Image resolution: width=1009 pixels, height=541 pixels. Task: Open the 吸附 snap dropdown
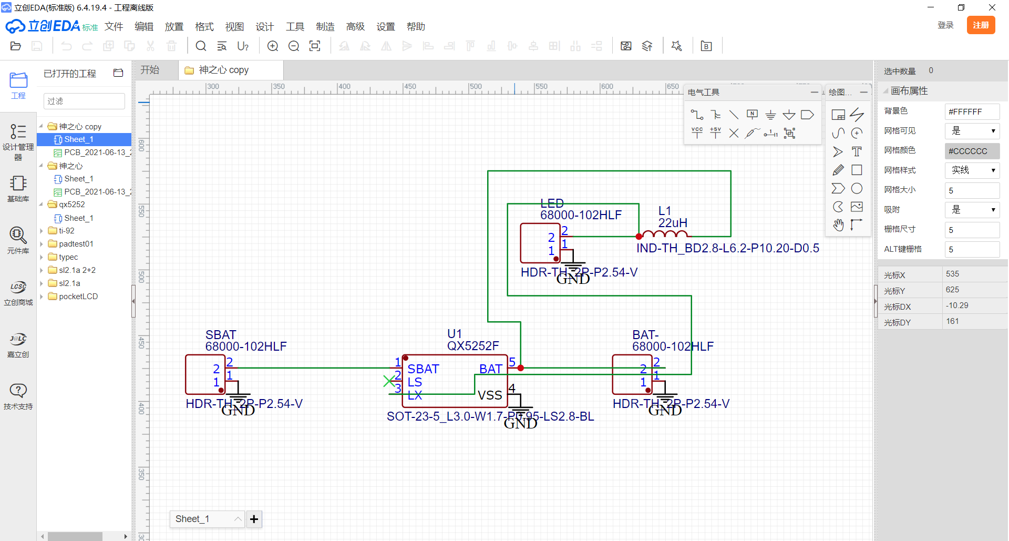(x=972, y=210)
